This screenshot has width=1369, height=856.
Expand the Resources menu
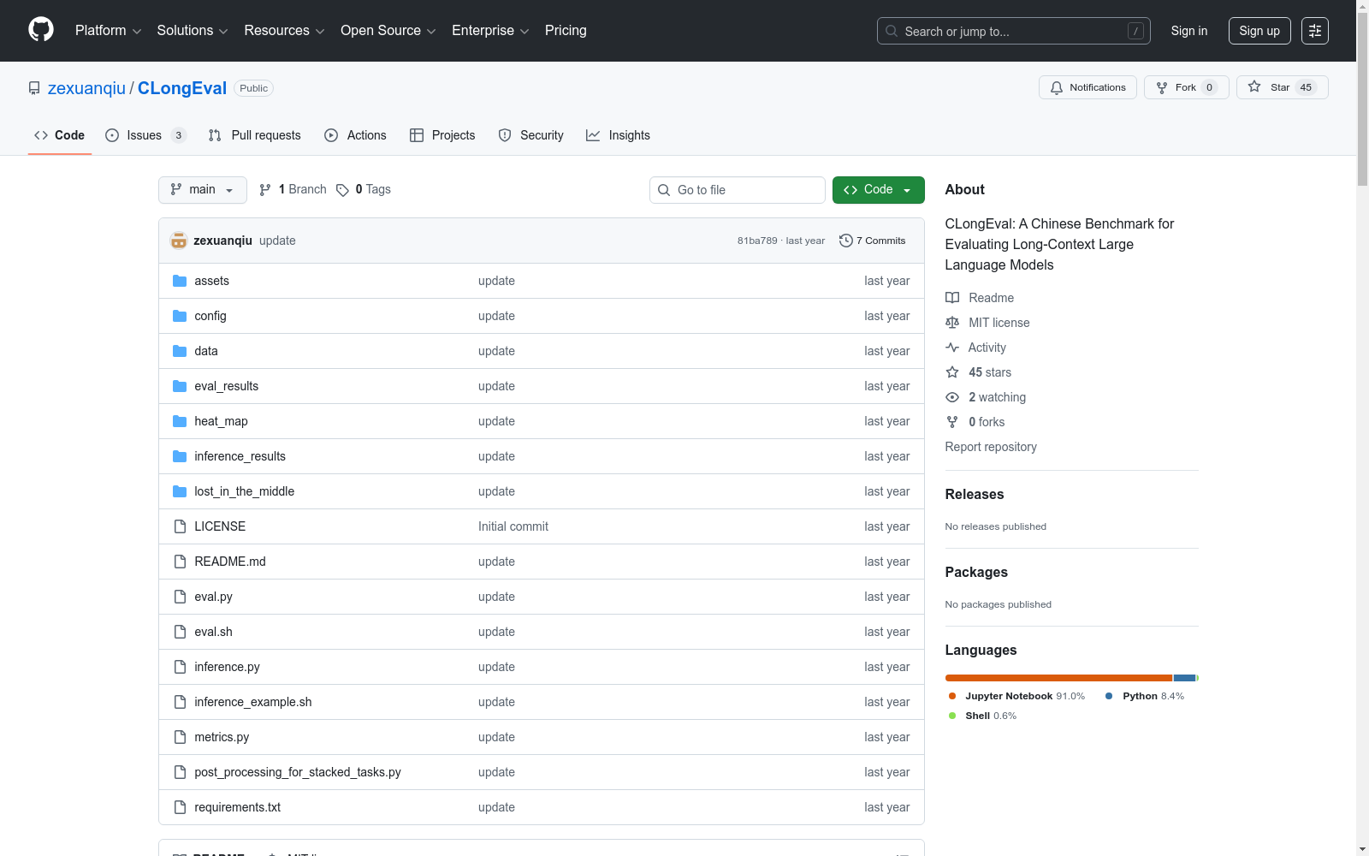click(285, 31)
